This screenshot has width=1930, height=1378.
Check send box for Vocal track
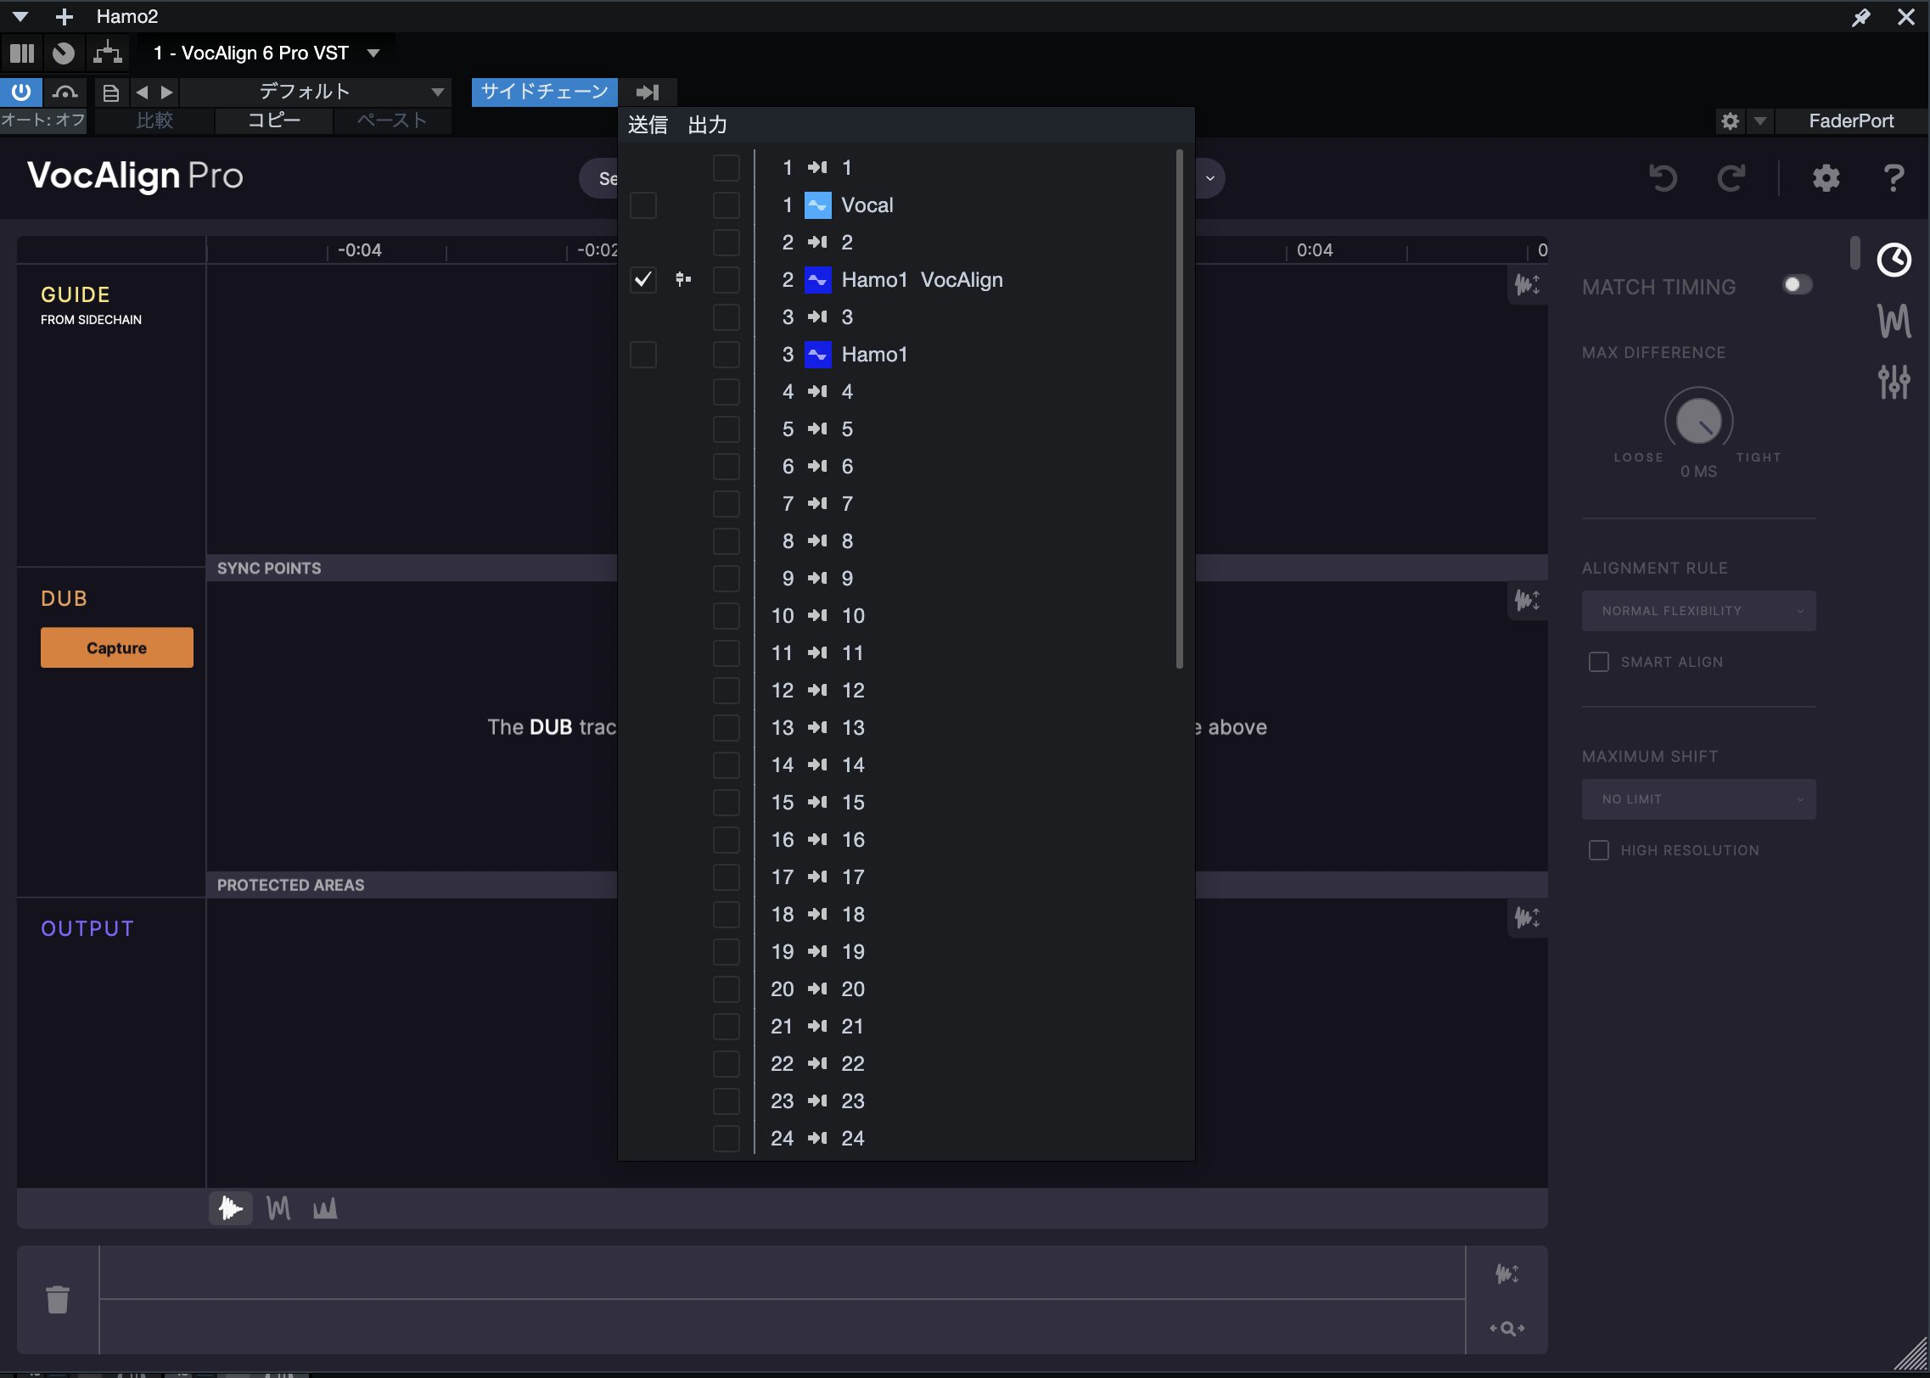pyautogui.click(x=643, y=205)
